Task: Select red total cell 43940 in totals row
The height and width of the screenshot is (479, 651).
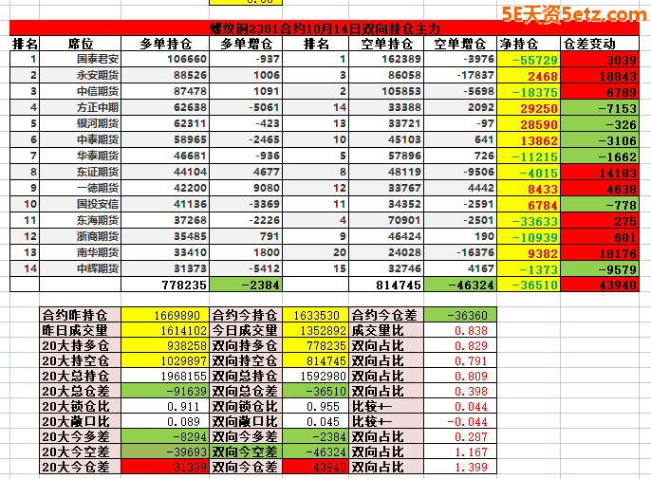Action: pos(600,285)
